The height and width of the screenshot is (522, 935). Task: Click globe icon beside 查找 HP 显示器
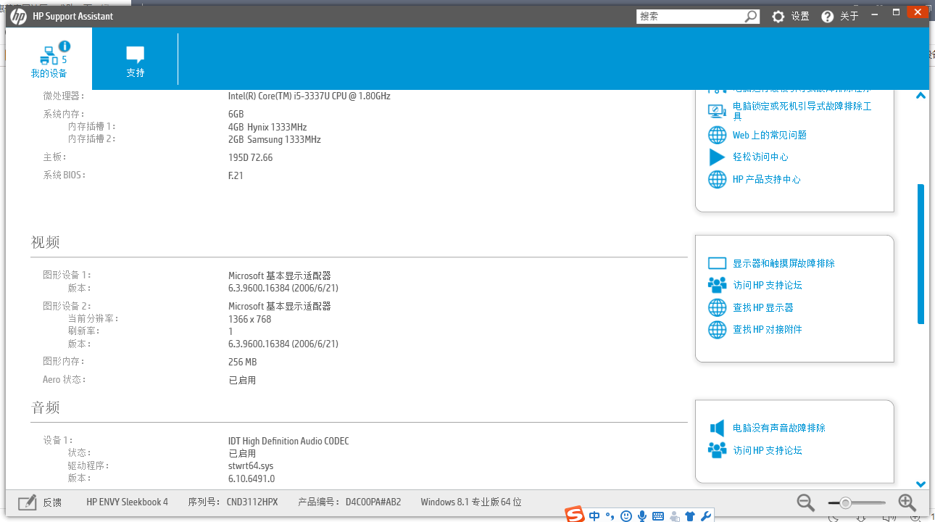717,307
